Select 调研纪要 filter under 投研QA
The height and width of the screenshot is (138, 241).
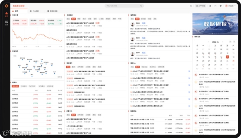(161, 67)
